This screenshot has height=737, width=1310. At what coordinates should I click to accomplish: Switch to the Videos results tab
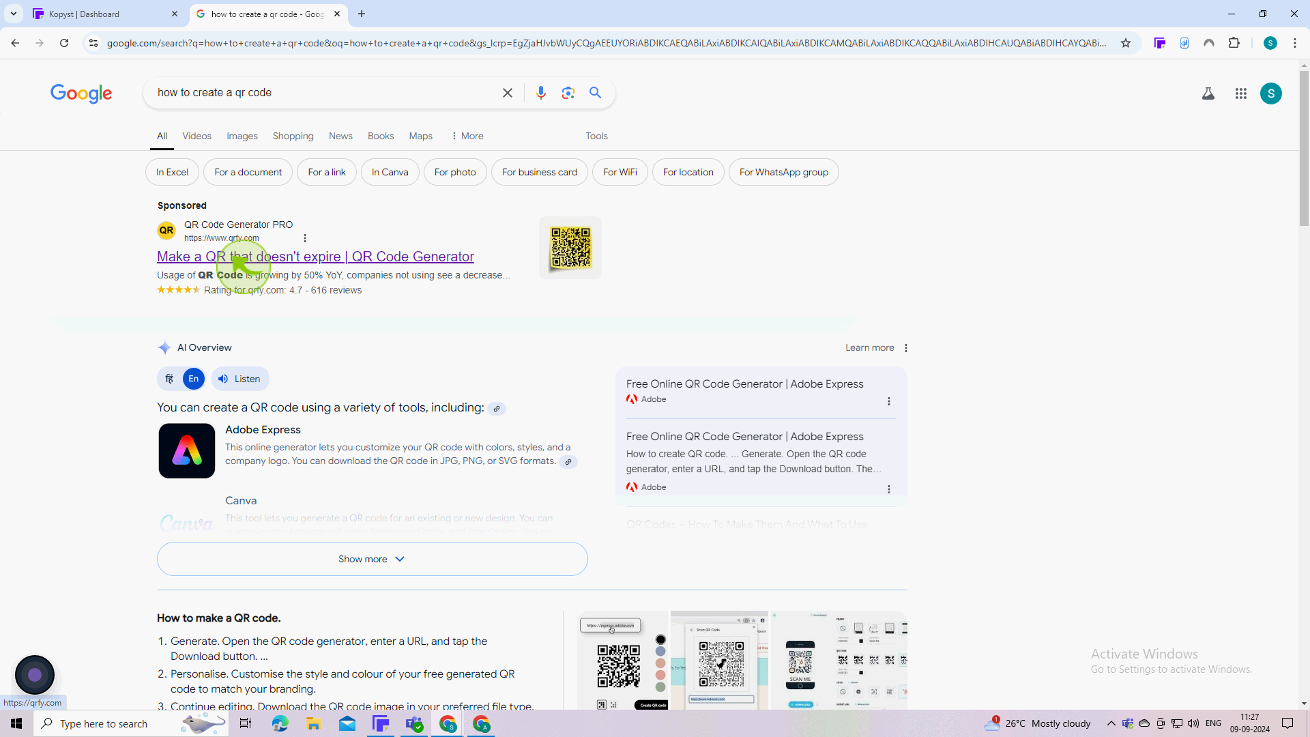pyautogui.click(x=196, y=136)
